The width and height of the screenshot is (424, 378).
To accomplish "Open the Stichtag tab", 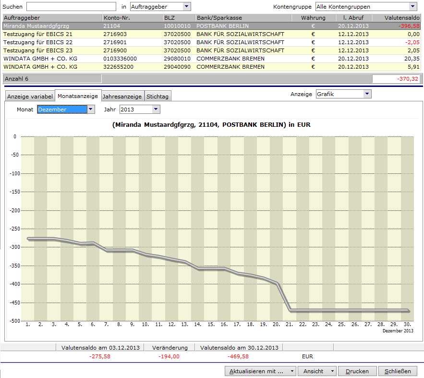I will (x=157, y=96).
